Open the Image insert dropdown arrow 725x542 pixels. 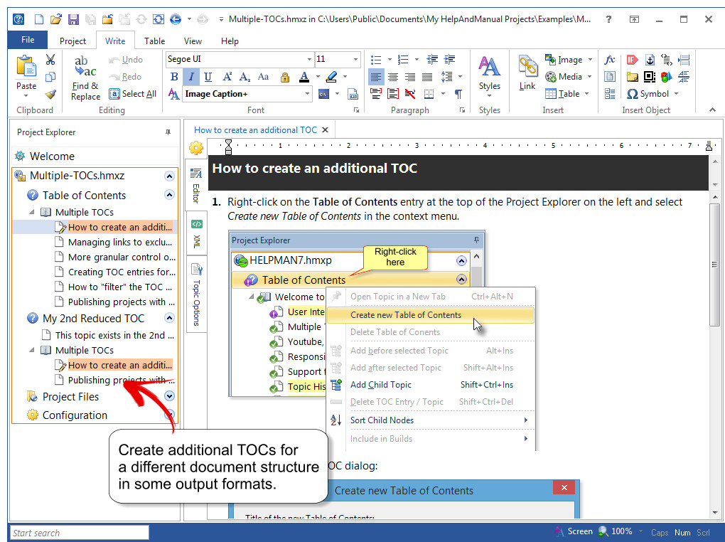click(x=590, y=60)
